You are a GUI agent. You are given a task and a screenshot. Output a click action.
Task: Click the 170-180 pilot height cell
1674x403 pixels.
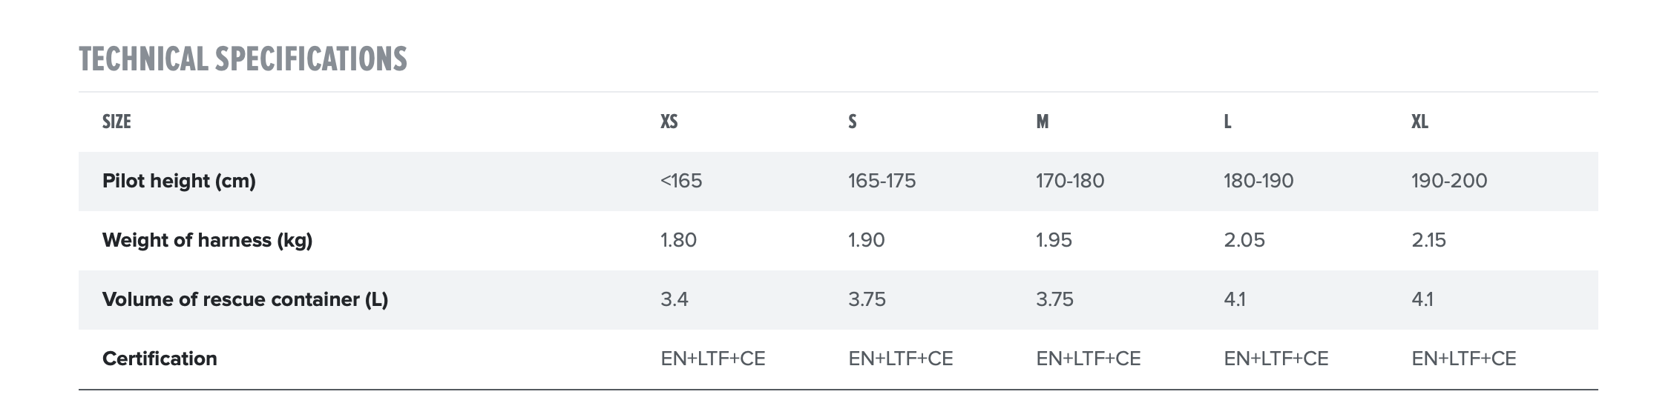point(1069,181)
